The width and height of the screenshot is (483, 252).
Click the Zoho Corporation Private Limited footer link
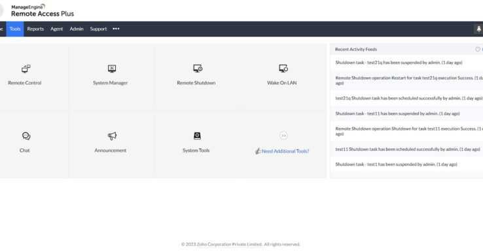click(230, 244)
